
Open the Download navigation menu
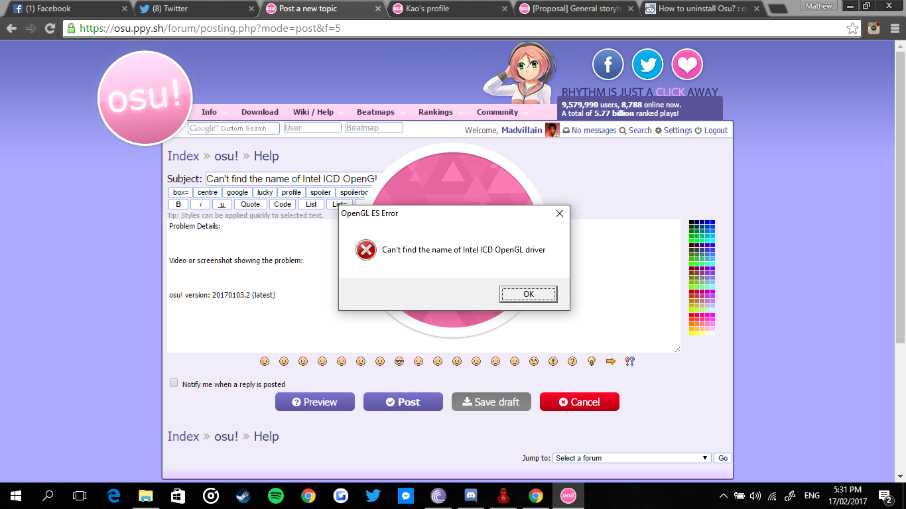(260, 112)
